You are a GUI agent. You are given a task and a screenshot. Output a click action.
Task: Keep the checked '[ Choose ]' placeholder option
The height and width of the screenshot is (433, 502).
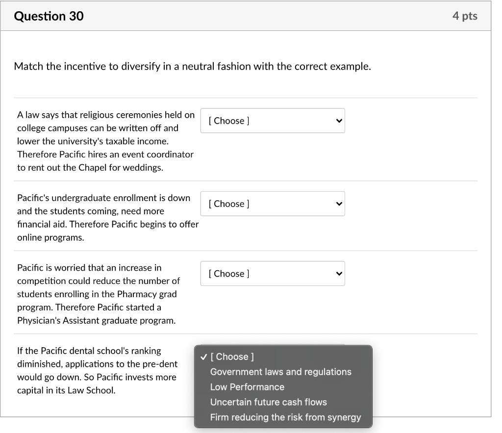(283, 357)
